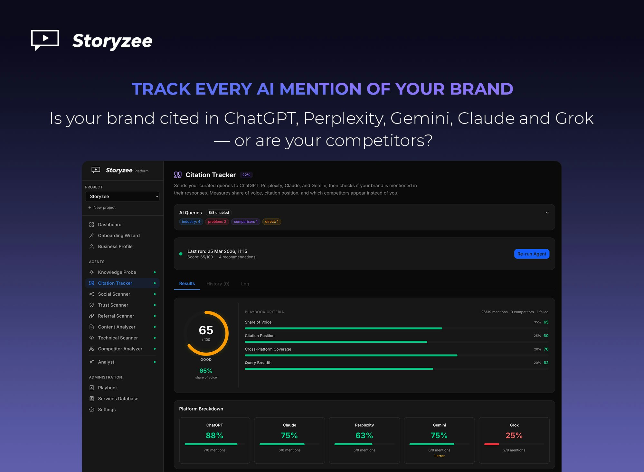
Task: Open the Citation Tracker agent
Action: (x=115, y=283)
